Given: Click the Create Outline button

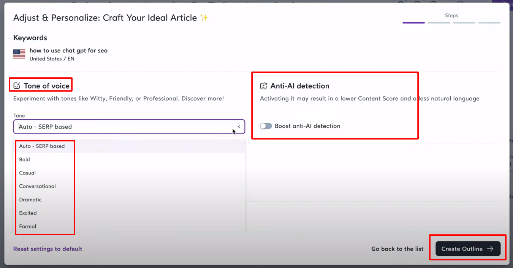Looking at the screenshot, I should [x=468, y=249].
